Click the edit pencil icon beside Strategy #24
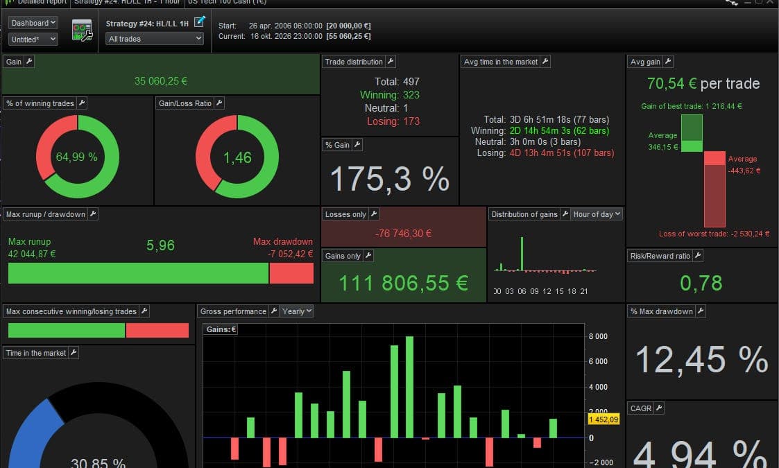779x468 pixels. (x=199, y=21)
